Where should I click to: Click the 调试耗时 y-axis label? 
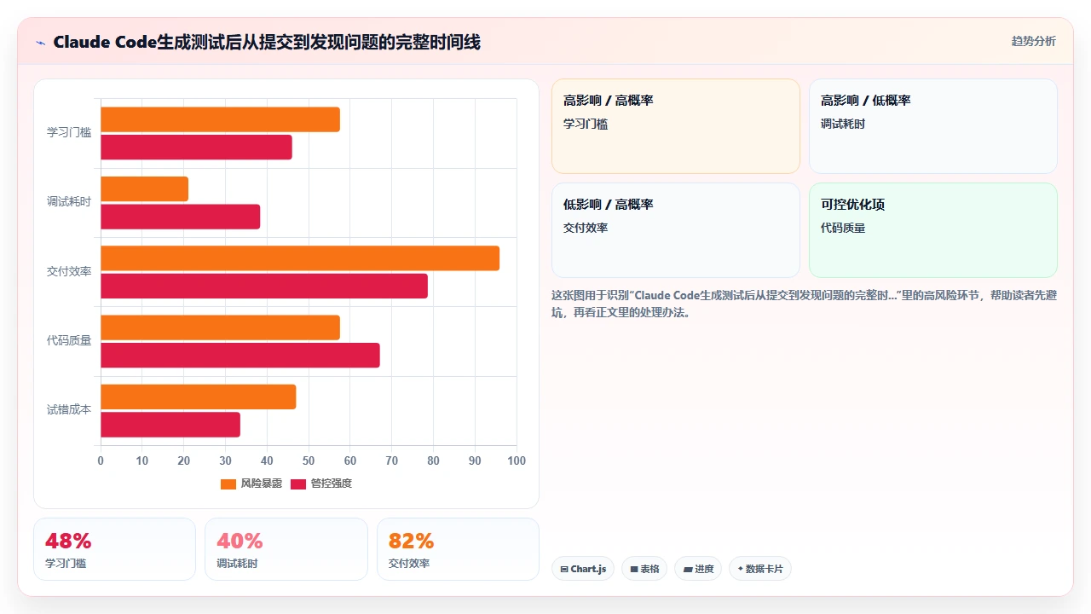[69, 202]
